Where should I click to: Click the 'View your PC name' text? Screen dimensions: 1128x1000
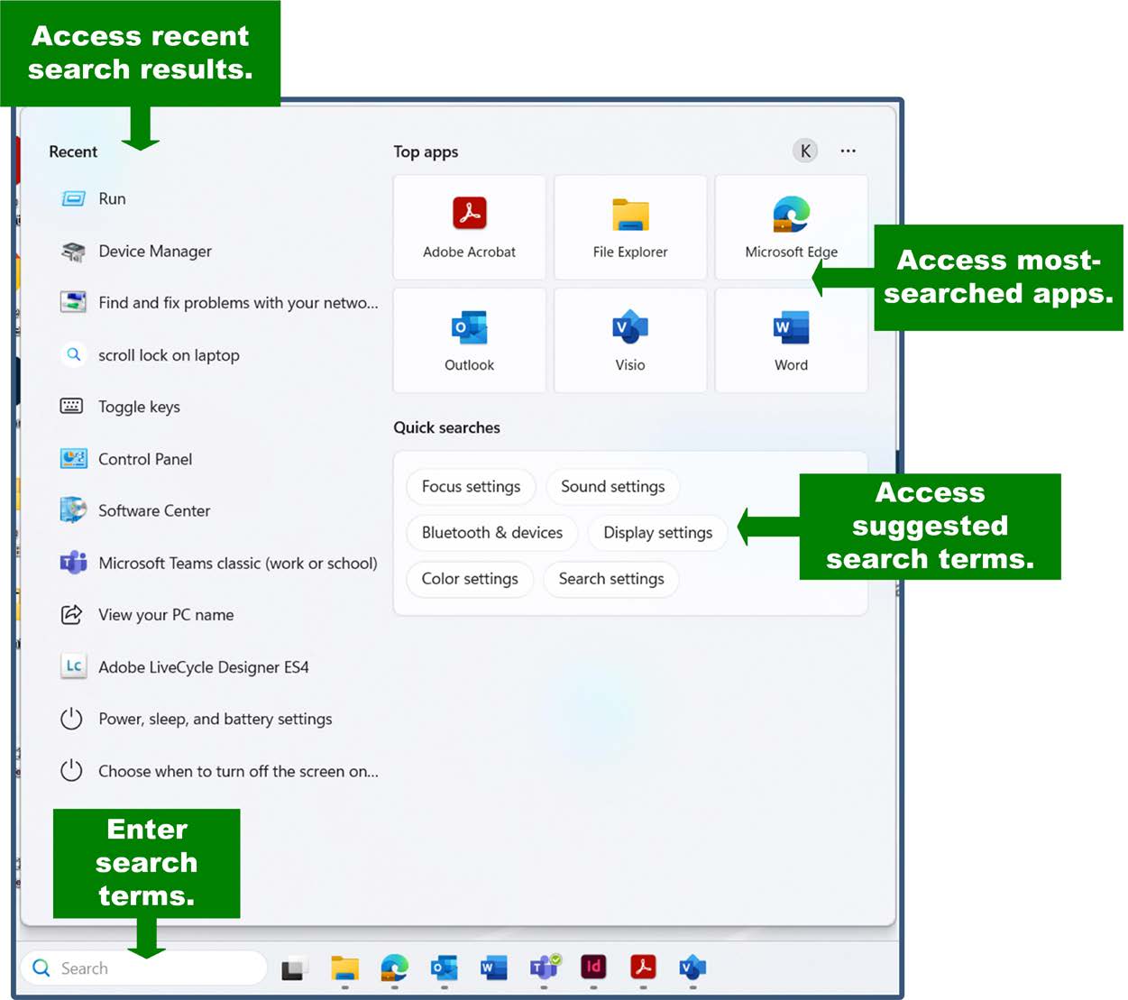tap(166, 615)
